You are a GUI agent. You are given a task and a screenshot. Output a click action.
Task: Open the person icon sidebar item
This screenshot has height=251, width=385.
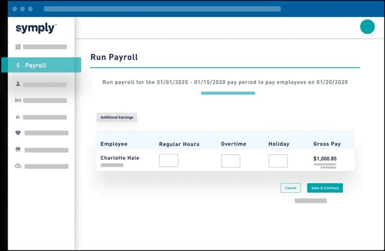pyautogui.click(x=18, y=83)
